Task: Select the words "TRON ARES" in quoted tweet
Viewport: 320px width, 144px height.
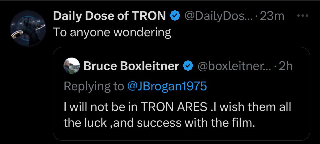Action: point(174,107)
